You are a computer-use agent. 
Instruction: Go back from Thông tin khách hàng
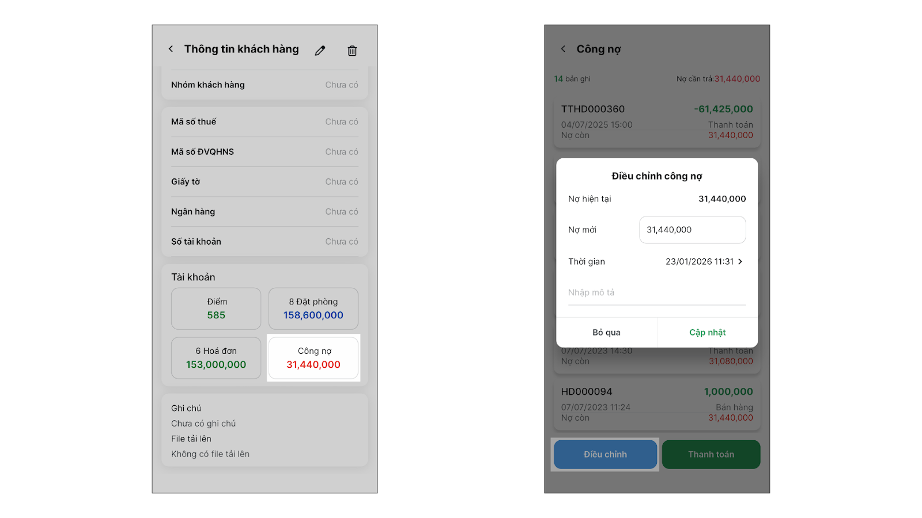[171, 49]
